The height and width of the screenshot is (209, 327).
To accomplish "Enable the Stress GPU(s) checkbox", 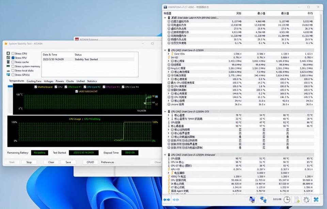I will point(13,75).
